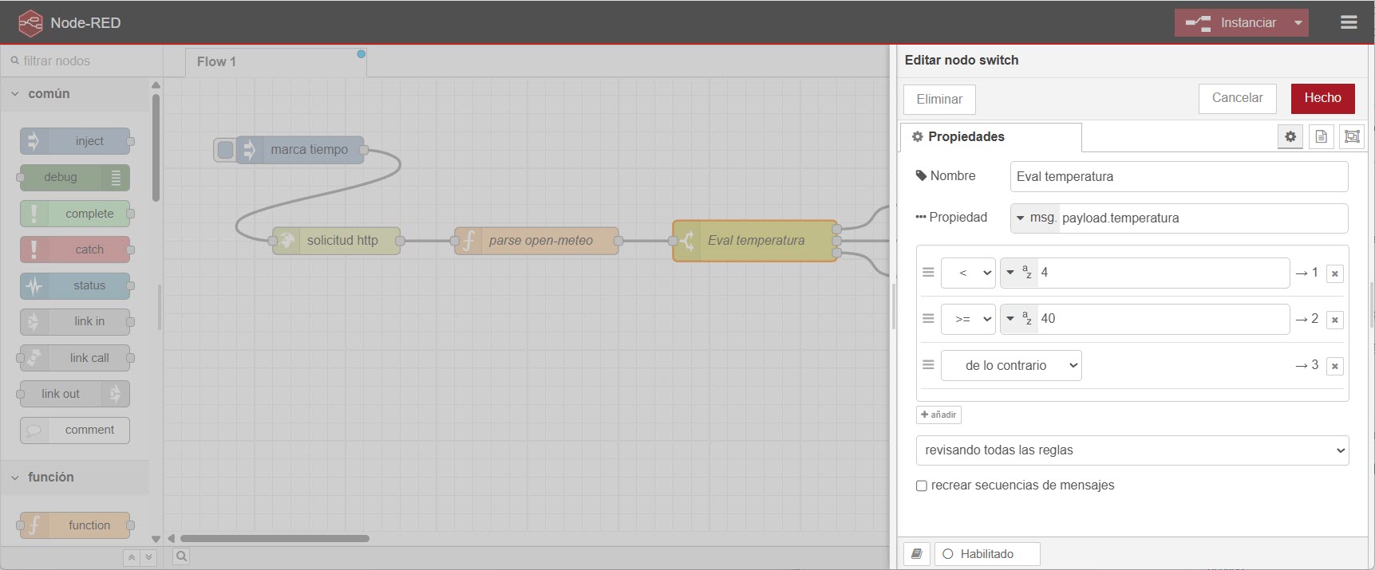This screenshot has width=1375, height=570.
Task: Toggle the Habilitado node enabled button
Action: pyautogui.click(x=987, y=554)
